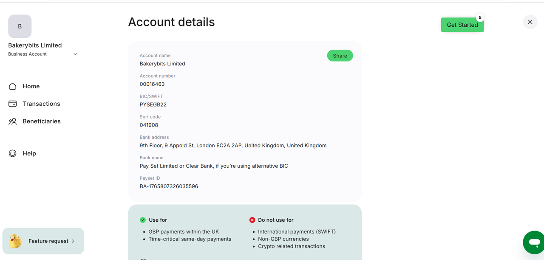Open the green chat bubble widget
Screen dimensions: 544x265
coord(534,242)
